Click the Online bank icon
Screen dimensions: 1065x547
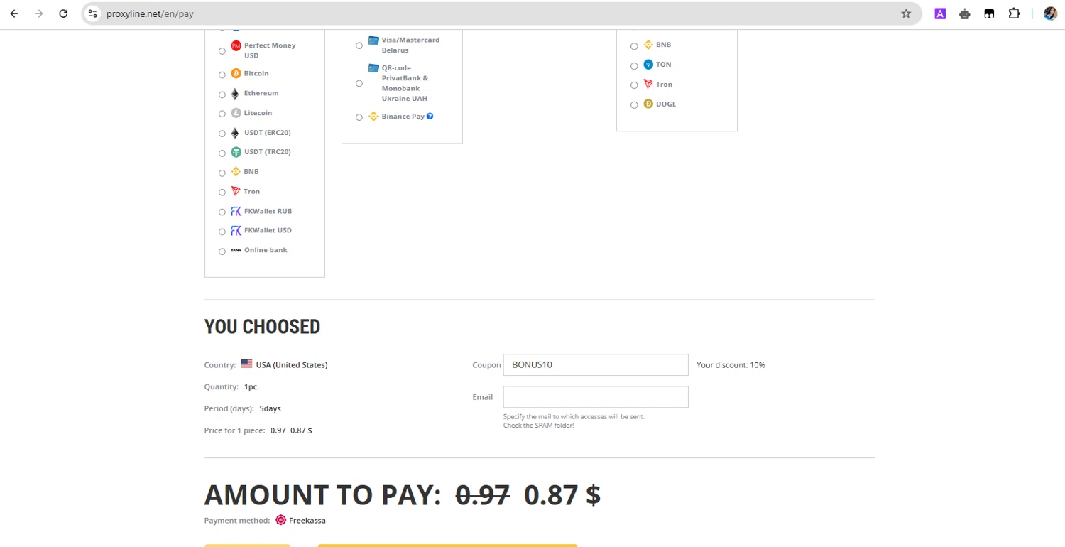[236, 250]
